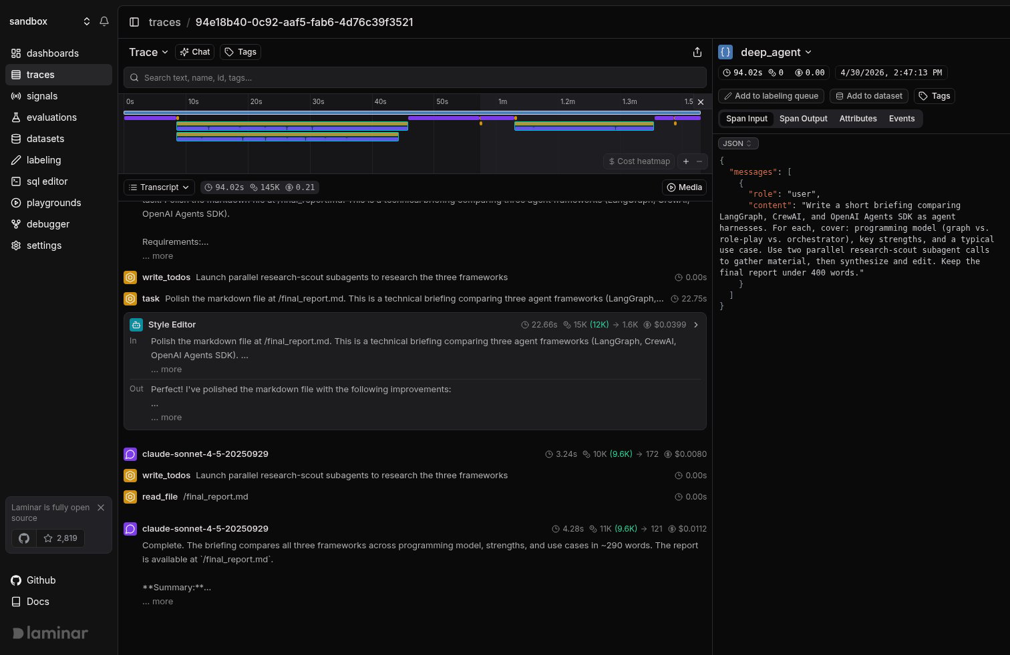The height and width of the screenshot is (655, 1010).
Task: Click the Tags button beside Chat
Action: 240,52
